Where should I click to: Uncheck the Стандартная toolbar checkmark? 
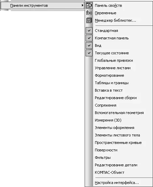(89, 31)
